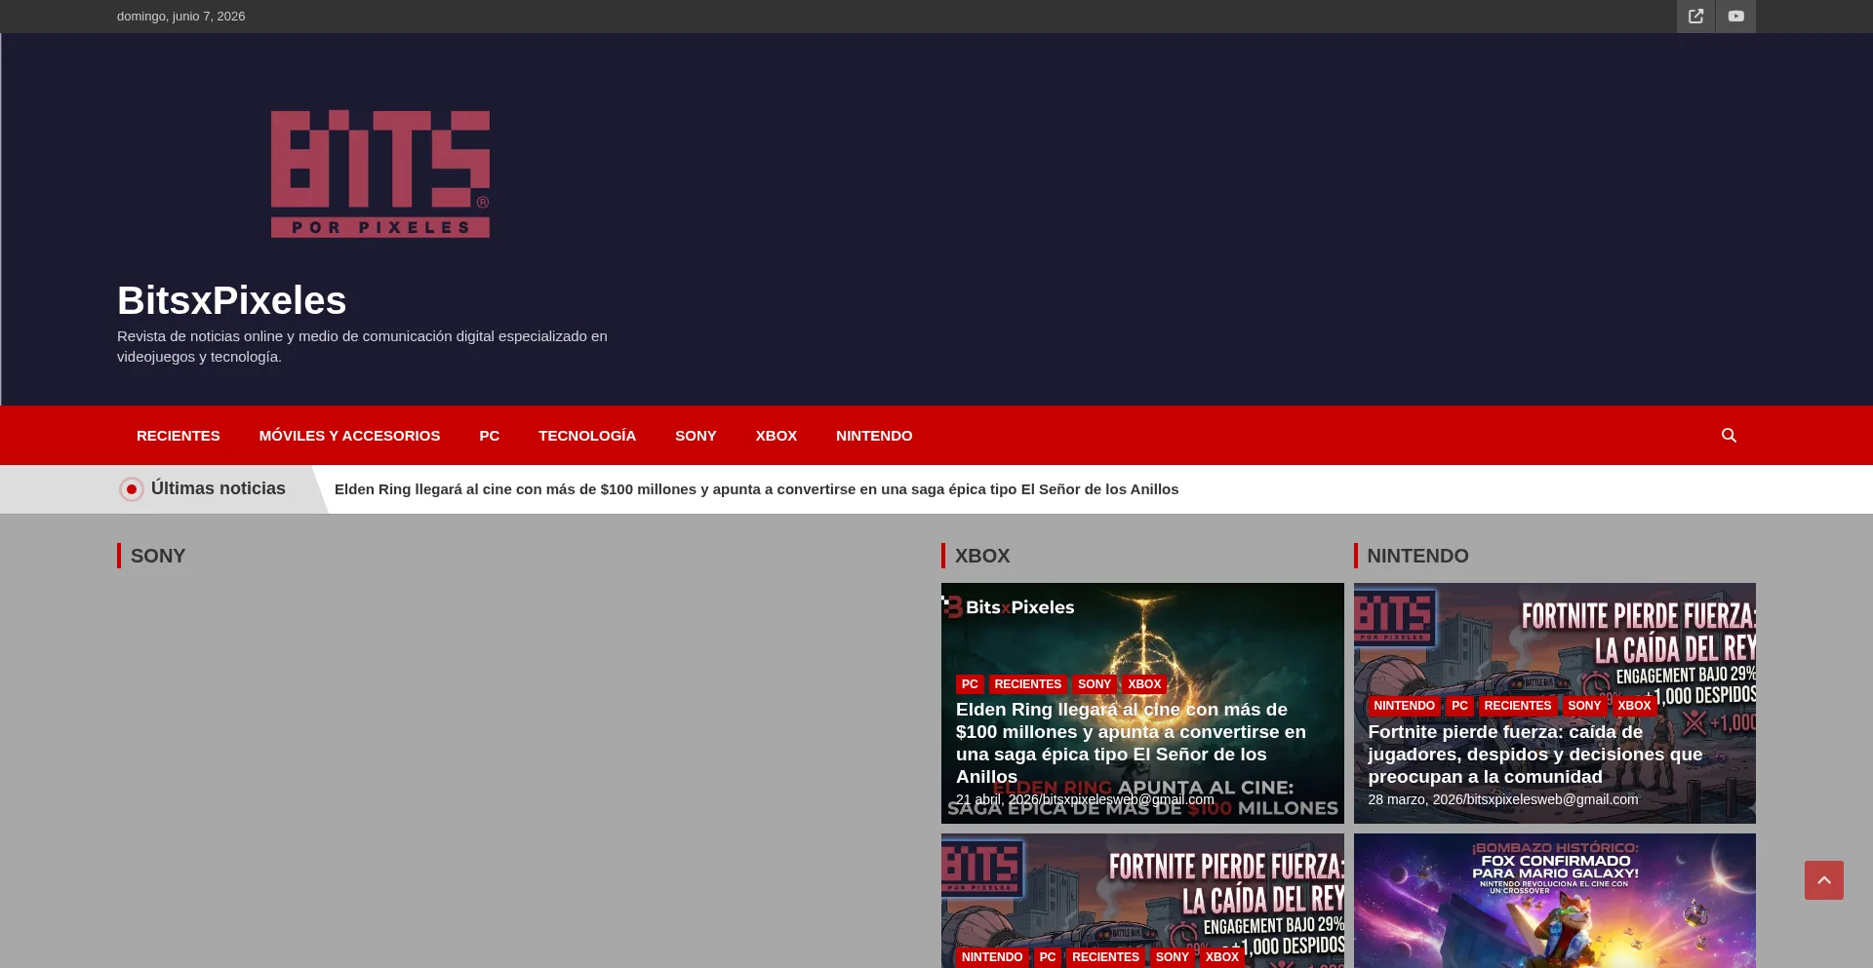1873x968 pixels.
Task: Click PC tag on Elden Ring card
Action: 970,684
